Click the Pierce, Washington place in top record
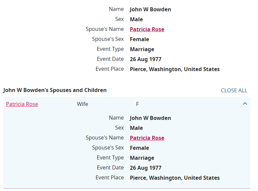Image resolution: width=258 pixels, height=191 pixels. 175,69
